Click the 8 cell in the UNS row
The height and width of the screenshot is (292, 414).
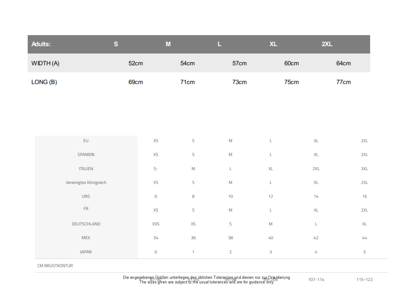193,196
